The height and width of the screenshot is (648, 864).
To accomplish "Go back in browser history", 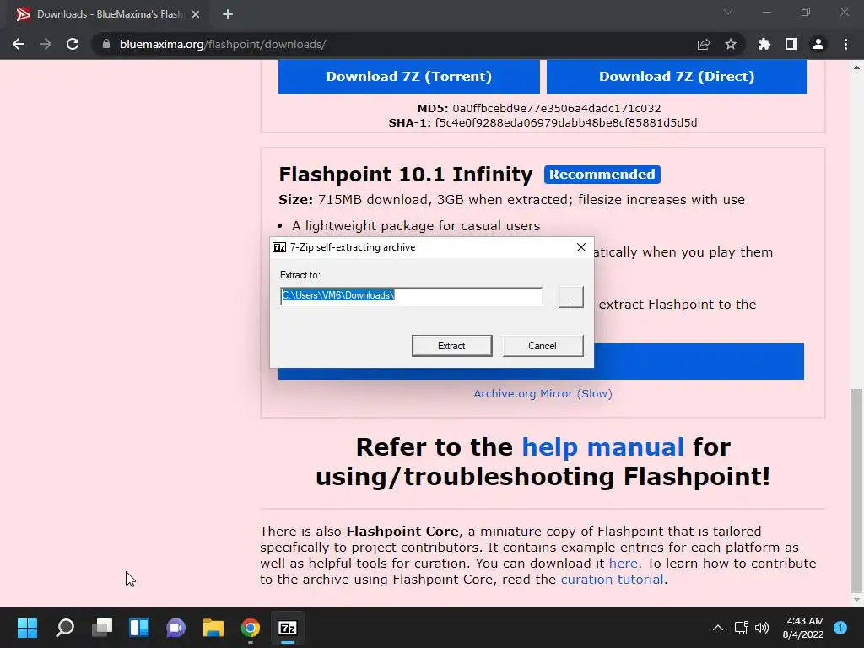I will click(x=19, y=44).
